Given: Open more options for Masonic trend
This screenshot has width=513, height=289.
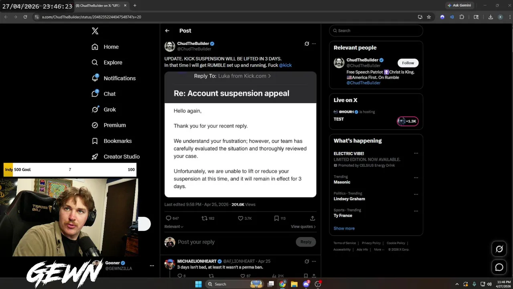Looking at the screenshot, I should pos(416,177).
